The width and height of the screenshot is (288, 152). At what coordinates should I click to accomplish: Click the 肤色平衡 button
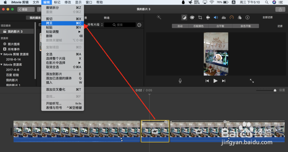[246, 26]
